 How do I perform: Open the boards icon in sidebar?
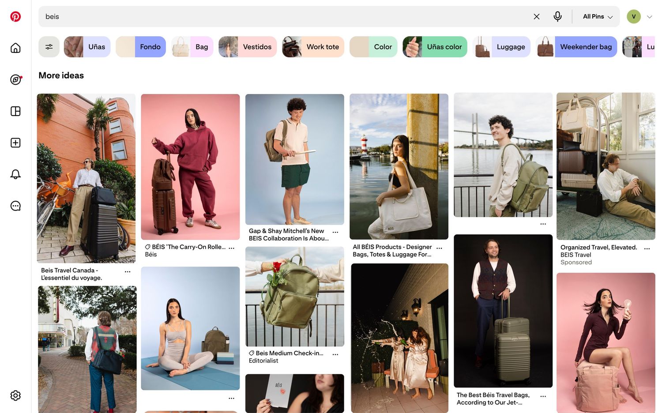click(15, 111)
